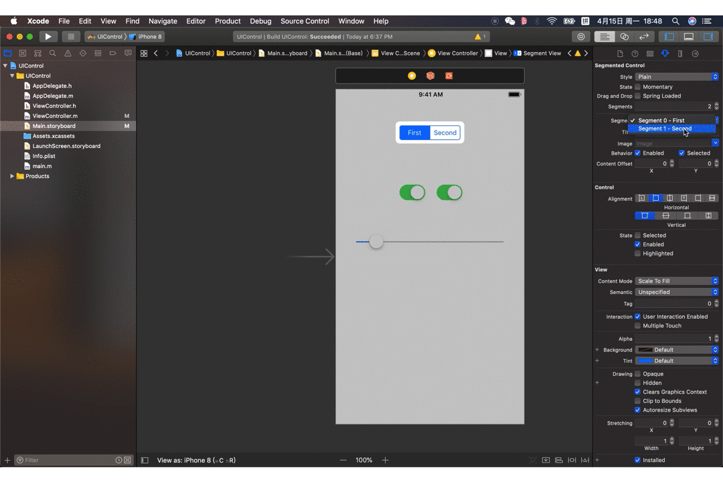Uncheck the Behavior Enabled checkbox
723x482 pixels.
point(638,153)
